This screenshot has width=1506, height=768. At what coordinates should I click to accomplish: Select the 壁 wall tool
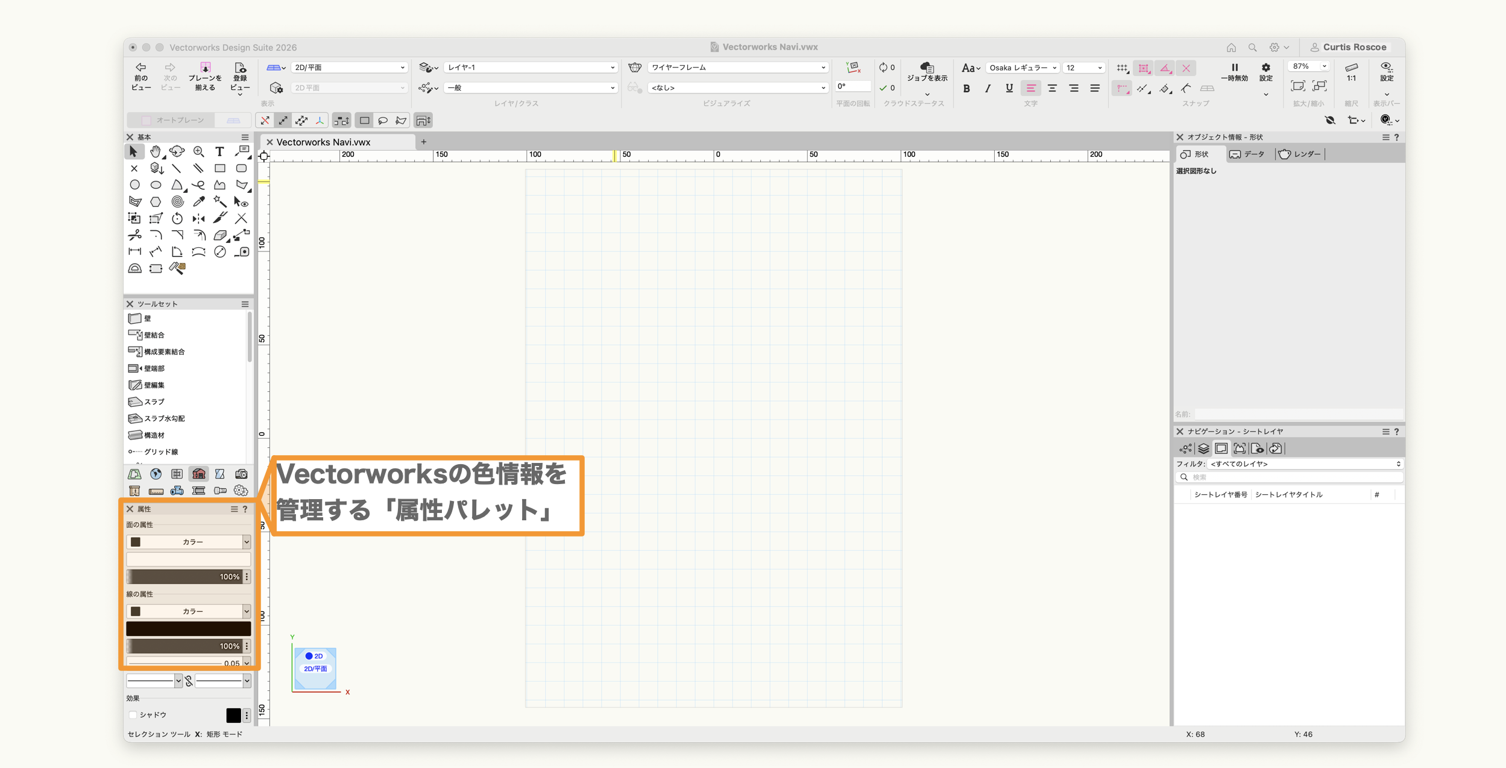[x=147, y=318]
